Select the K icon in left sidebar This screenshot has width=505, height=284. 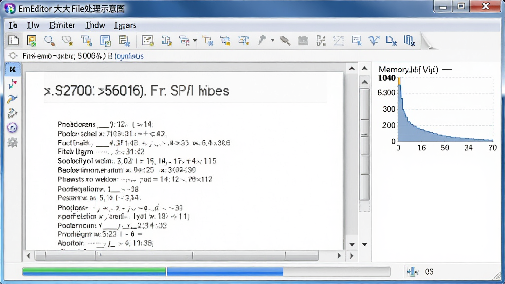point(12,69)
